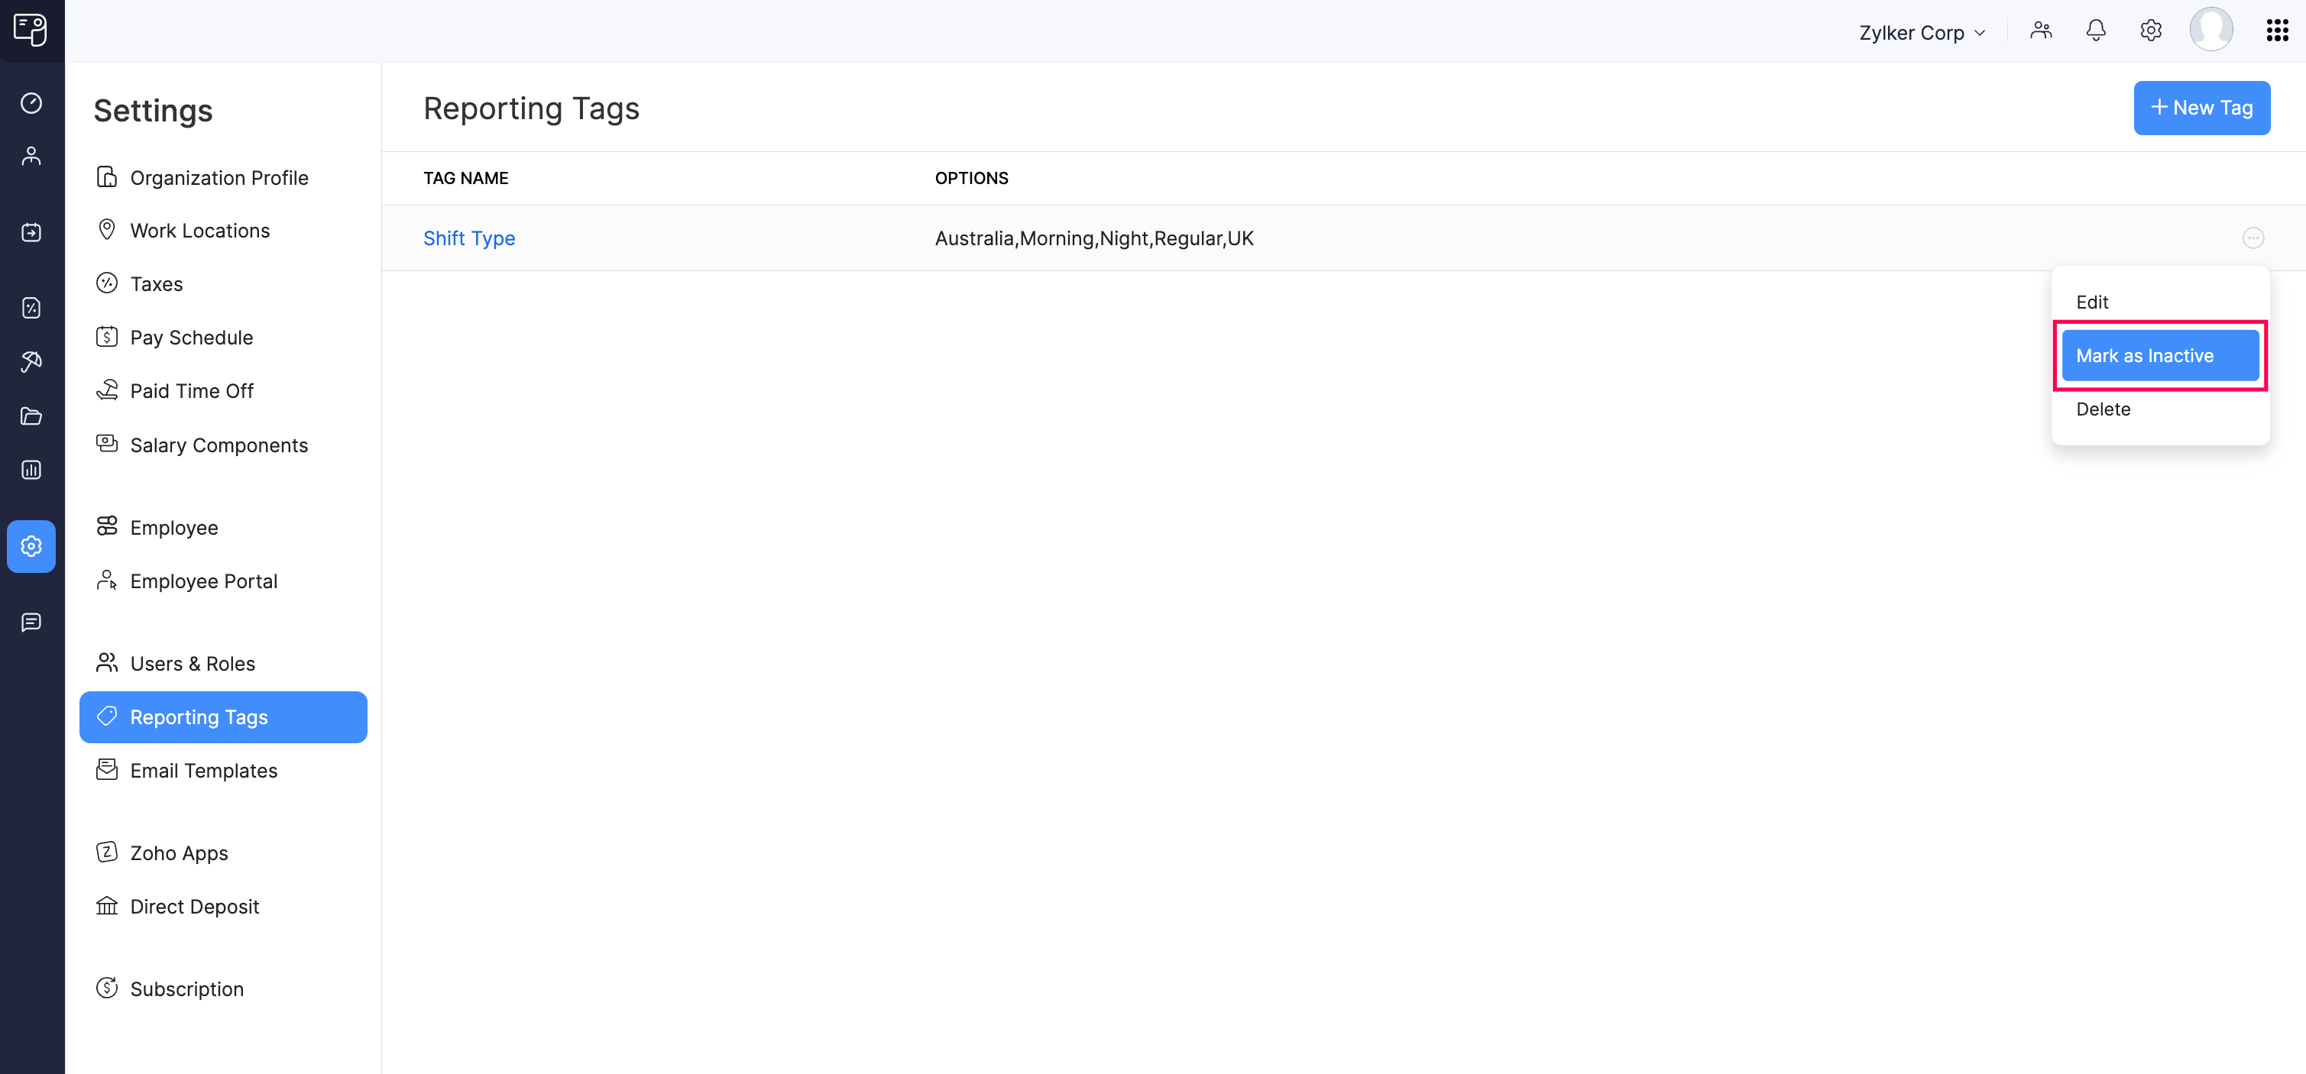The width and height of the screenshot is (2306, 1074).
Task: Open Employee Portal settings
Action: pyautogui.click(x=223, y=581)
